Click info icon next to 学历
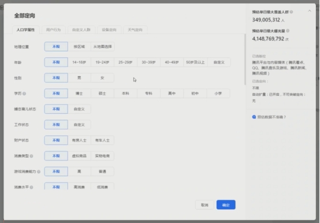This screenshot has width=320, height=223. (x=24, y=94)
